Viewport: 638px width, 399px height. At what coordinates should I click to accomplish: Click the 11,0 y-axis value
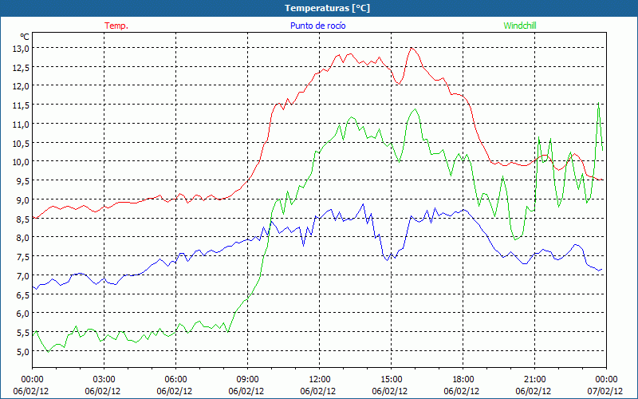click(x=21, y=124)
